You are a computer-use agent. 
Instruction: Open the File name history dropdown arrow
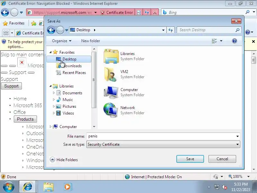click(x=237, y=136)
